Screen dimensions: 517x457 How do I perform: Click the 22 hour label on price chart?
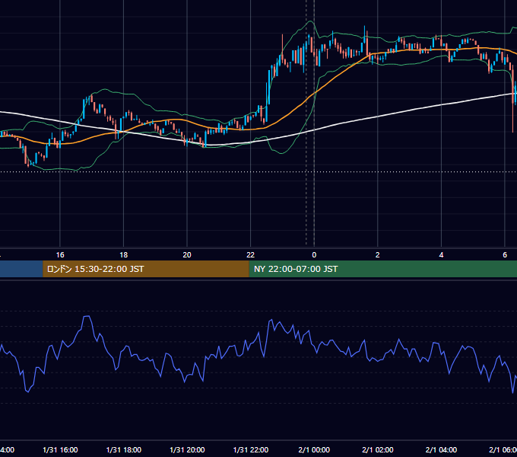click(x=251, y=255)
